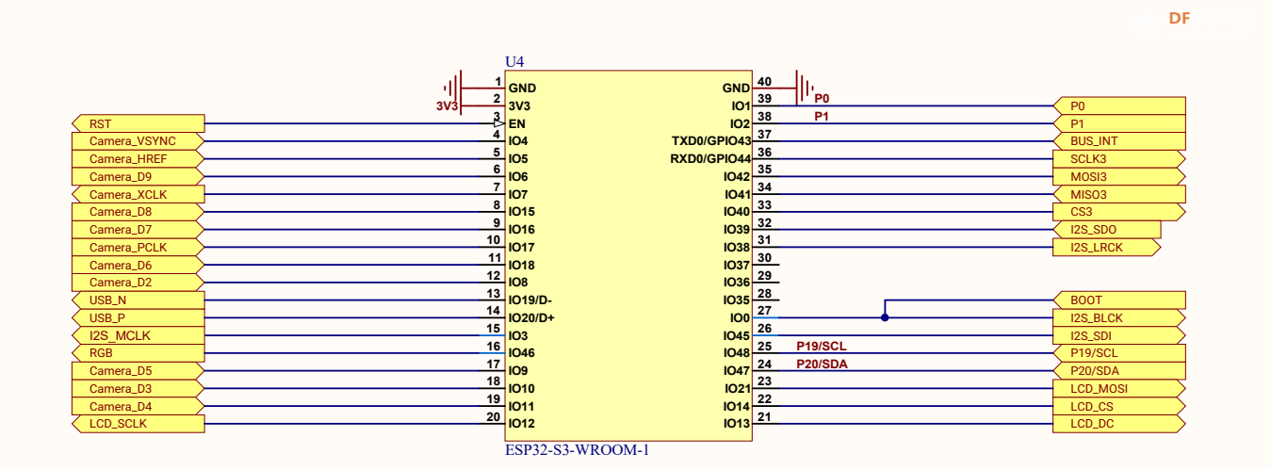This screenshot has height=470, width=1271.
Task: Select the IO13 pin name
Action: point(737,424)
